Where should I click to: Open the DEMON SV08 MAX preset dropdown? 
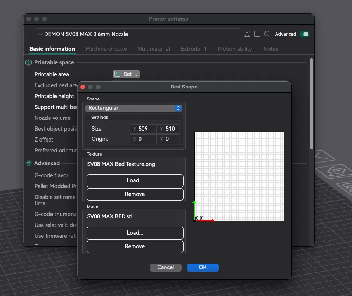tap(138, 34)
